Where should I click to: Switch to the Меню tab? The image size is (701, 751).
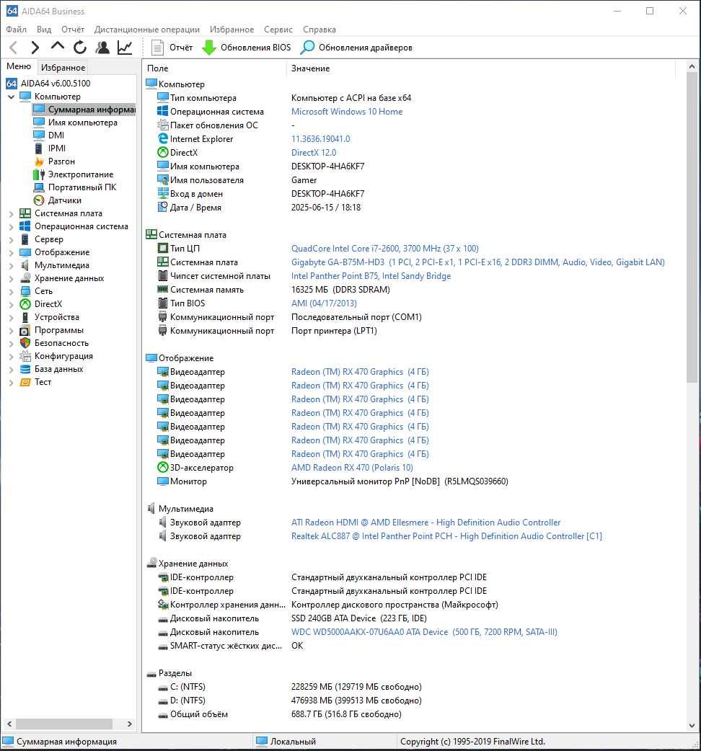(x=19, y=66)
